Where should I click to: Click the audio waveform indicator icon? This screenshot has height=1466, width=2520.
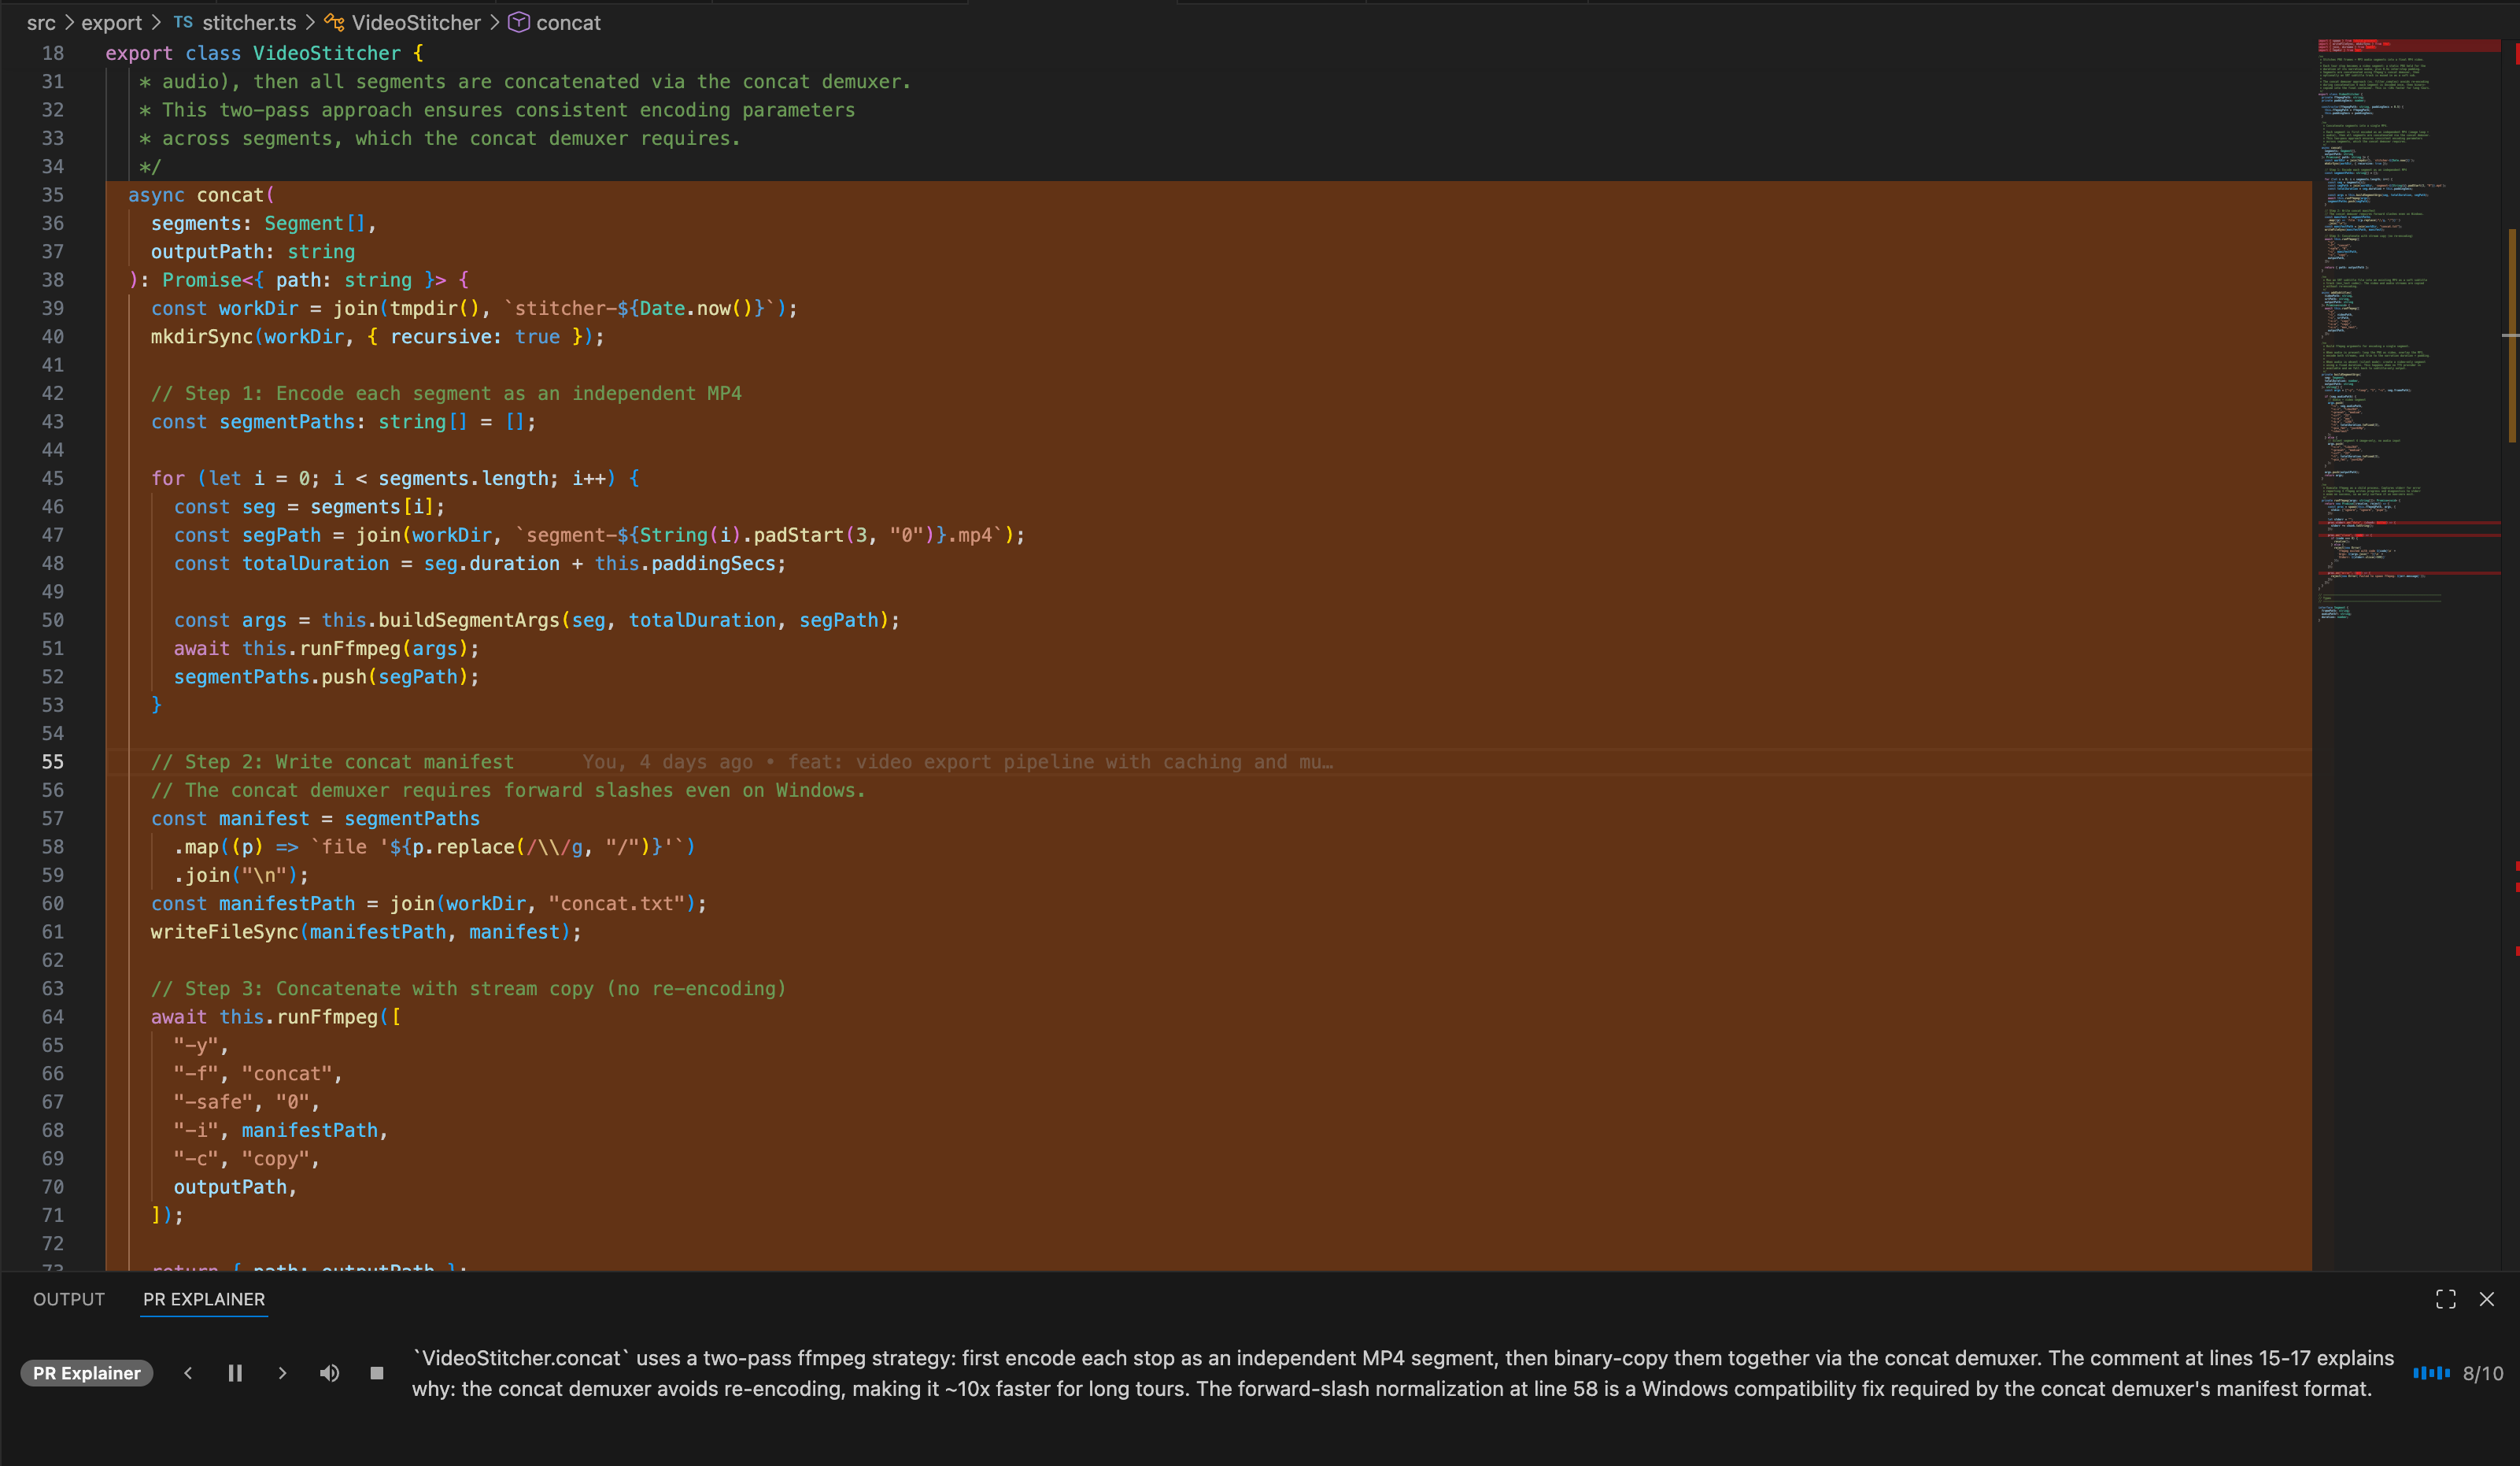2431,1373
